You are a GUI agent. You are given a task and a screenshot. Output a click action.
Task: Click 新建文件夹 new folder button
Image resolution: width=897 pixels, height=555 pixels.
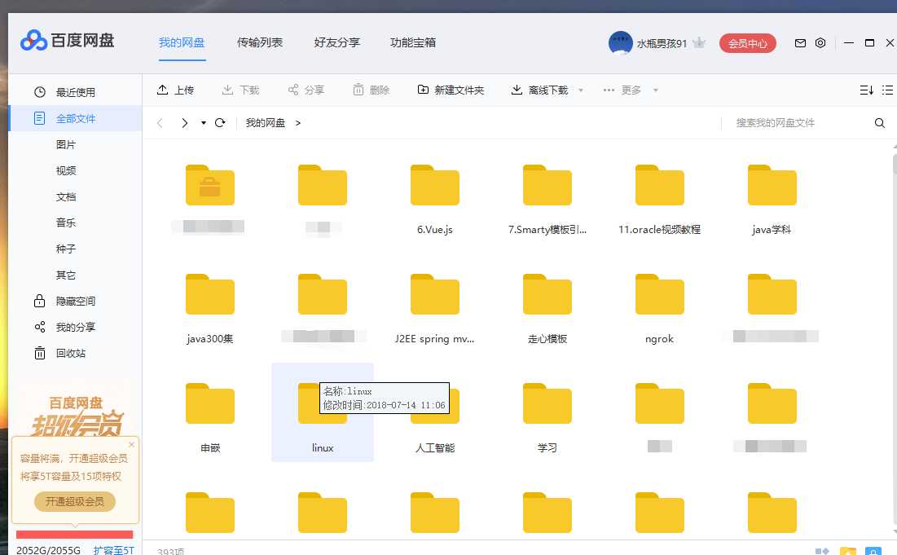[x=451, y=90]
